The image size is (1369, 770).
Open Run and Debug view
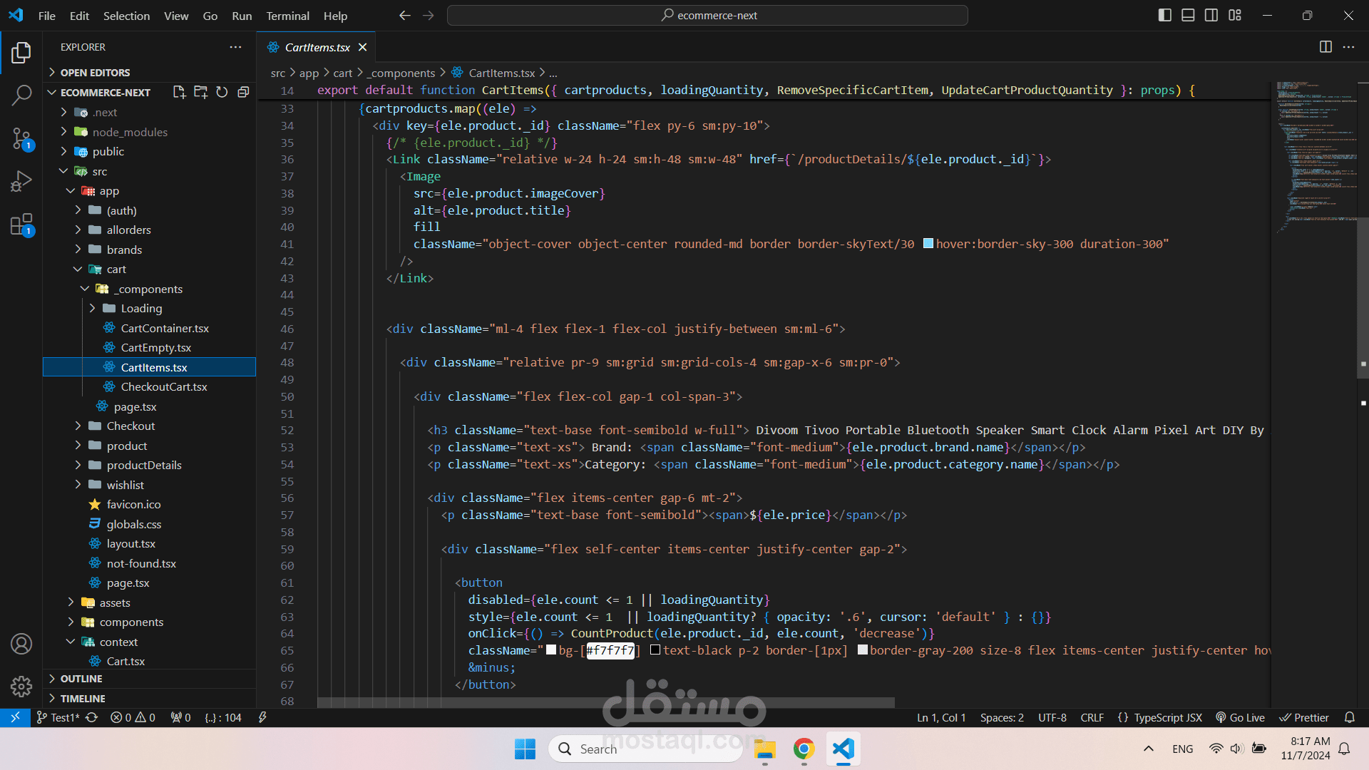click(x=21, y=182)
